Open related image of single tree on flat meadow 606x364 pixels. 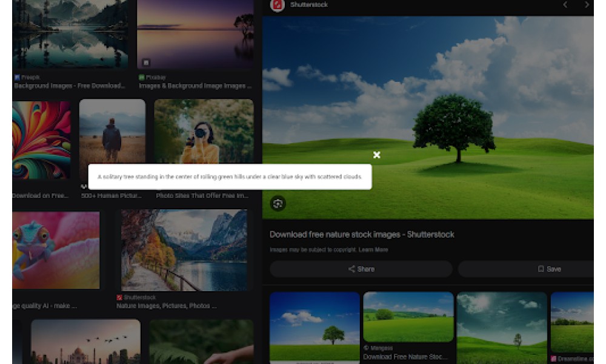click(315, 328)
